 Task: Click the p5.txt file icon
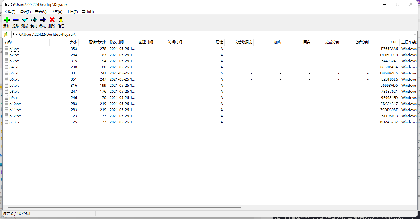coord(6,73)
